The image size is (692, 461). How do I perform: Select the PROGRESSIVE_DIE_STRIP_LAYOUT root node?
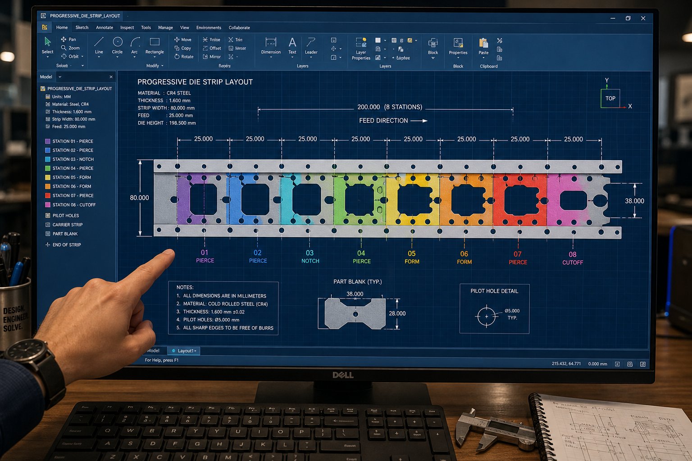click(76, 89)
